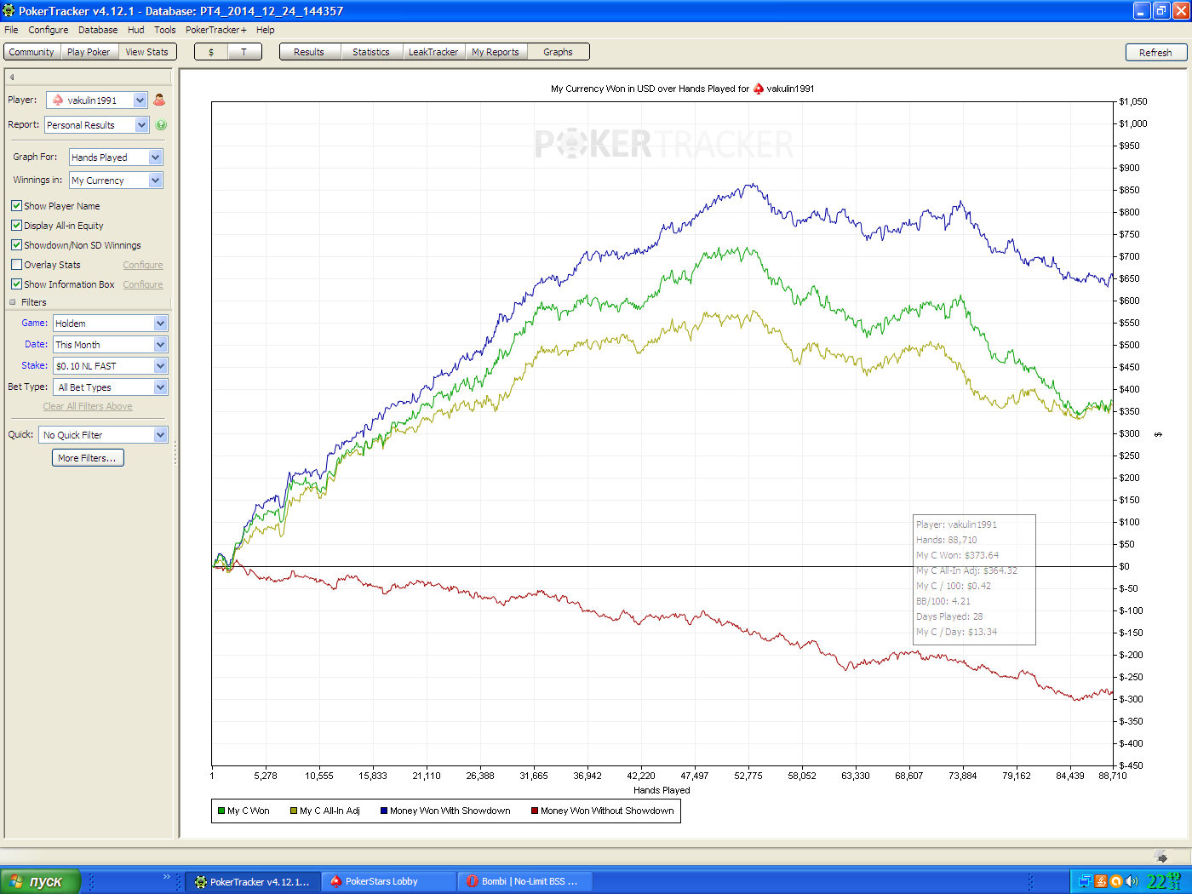Screen dimensions: 1192x894
Task: Click the $ cash games button
Action: click(211, 52)
